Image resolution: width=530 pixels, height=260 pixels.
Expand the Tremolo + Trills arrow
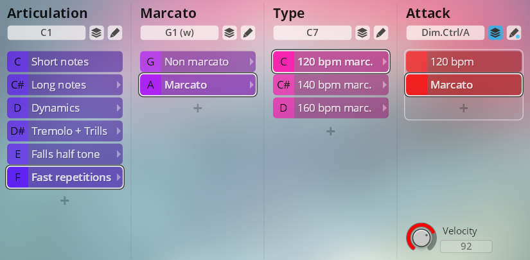[118, 131]
